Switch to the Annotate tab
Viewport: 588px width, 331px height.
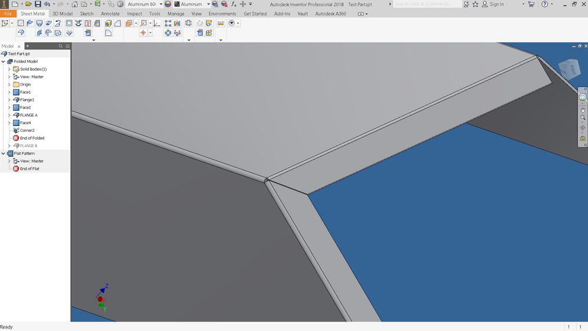pyautogui.click(x=110, y=14)
